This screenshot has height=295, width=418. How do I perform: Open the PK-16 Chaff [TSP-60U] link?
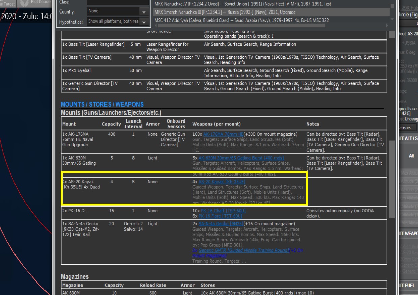pos(223,211)
